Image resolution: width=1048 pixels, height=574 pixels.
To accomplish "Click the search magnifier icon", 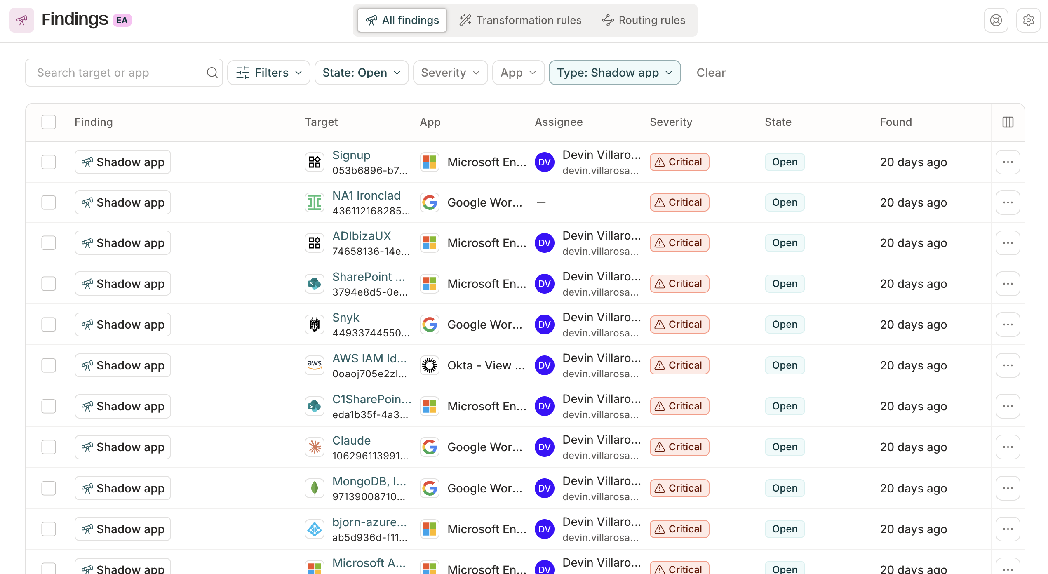I will coord(212,73).
